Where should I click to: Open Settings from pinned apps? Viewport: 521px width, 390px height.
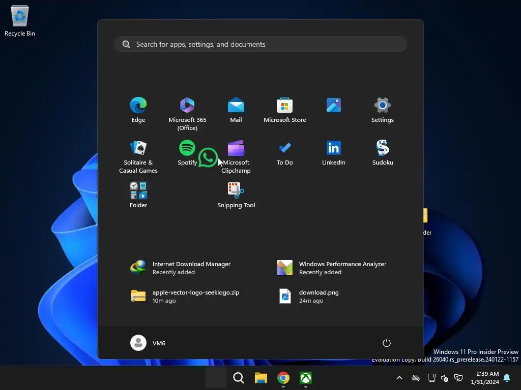[383, 110]
